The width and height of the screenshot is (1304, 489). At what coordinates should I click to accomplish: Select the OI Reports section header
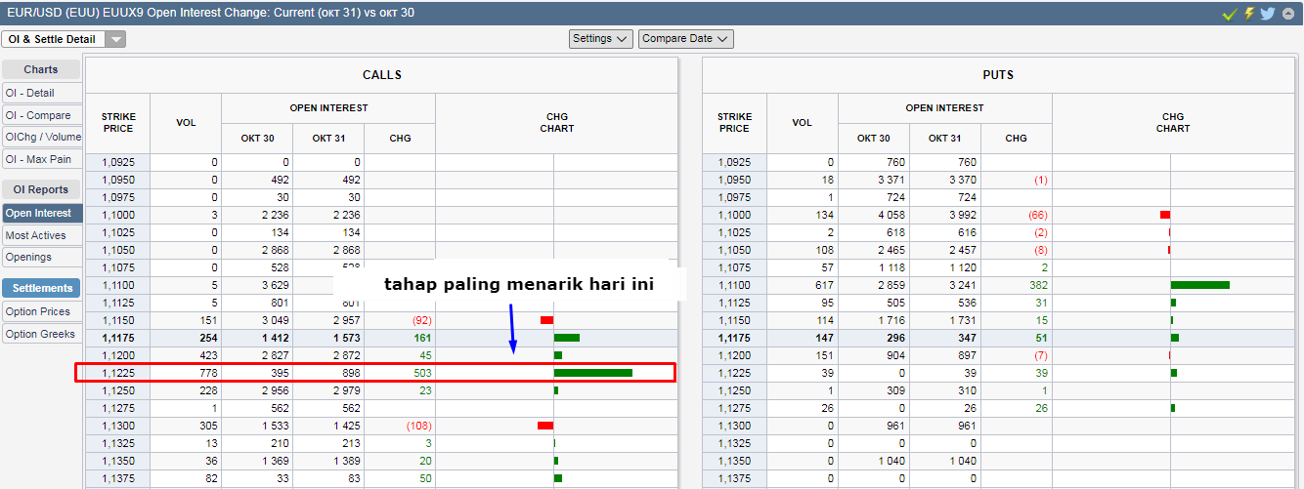[x=41, y=189]
